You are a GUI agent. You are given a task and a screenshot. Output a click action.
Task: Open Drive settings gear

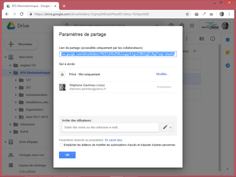[182, 25]
